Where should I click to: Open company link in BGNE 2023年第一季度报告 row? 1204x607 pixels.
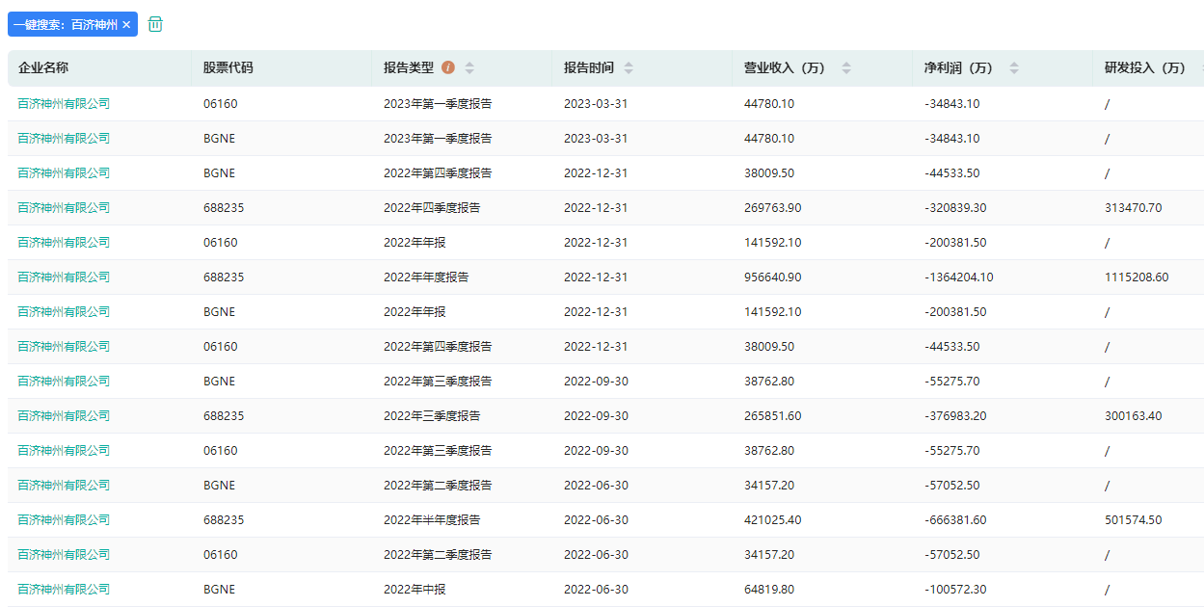(x=64, y=138)
